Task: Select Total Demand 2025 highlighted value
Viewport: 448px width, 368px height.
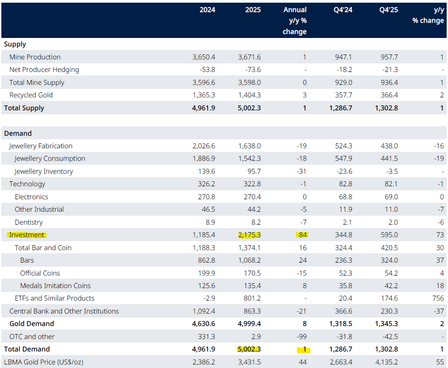Action: 250,349
